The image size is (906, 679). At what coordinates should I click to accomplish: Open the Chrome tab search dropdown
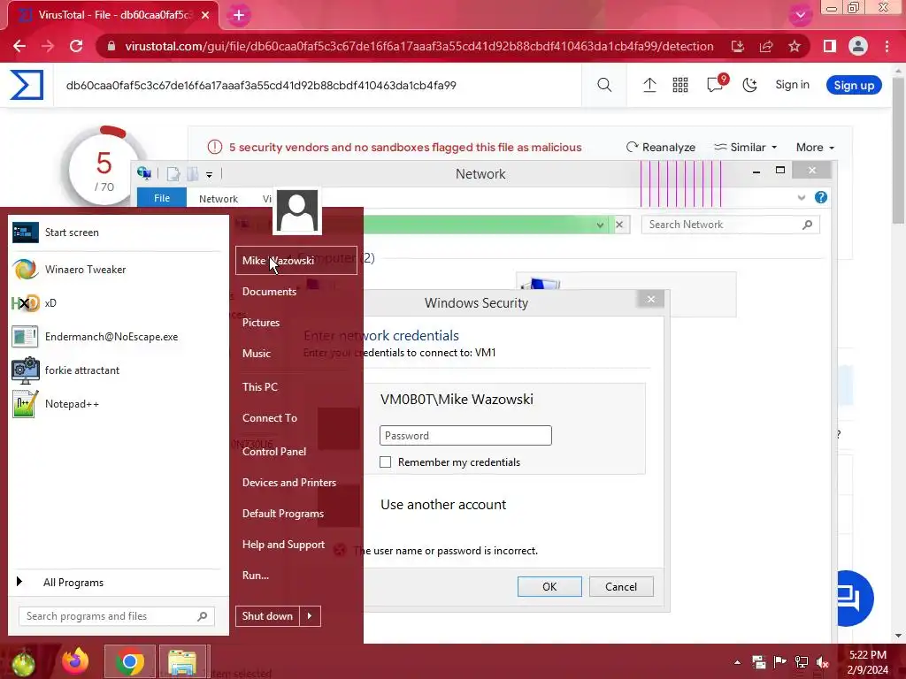coord(800,15)
